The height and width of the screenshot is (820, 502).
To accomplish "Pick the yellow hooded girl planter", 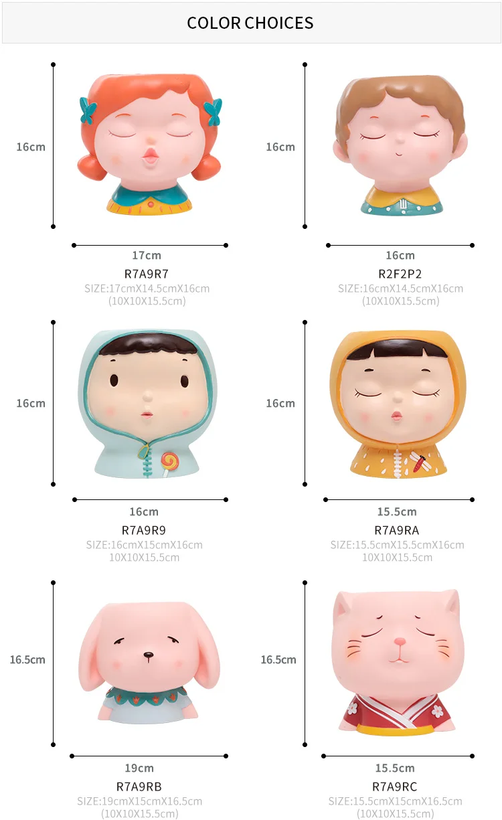I will [398, 404].
